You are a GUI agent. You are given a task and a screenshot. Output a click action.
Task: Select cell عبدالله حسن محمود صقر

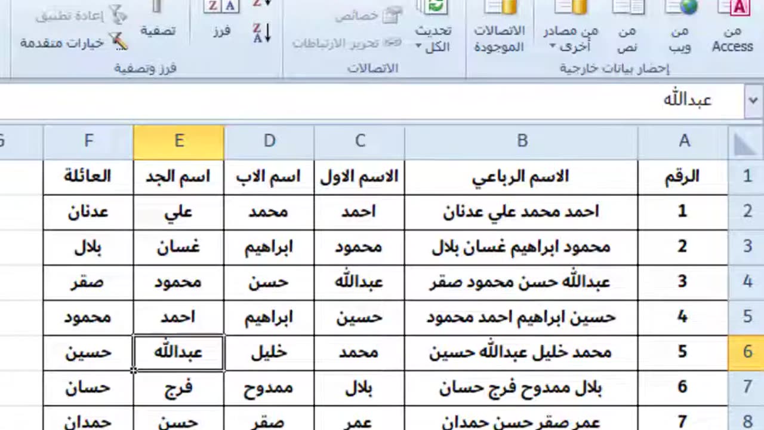pyautogui.click(x=522, y=282)
